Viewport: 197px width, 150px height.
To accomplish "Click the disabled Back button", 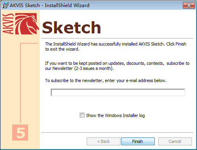I will [x=104, y=141].
